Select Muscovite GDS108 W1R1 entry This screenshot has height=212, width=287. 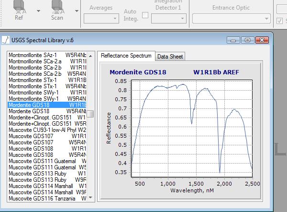(x=47, y=149)
